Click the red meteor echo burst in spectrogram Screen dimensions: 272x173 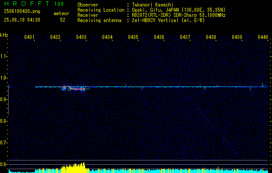[74, 88]
